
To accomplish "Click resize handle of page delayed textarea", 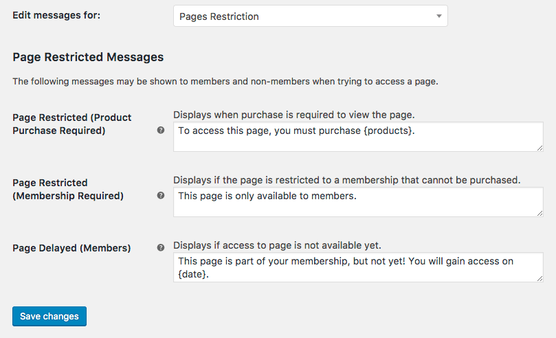I will point(539,278).
